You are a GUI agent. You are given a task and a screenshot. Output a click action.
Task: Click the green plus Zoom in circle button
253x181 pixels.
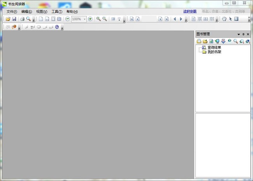click(90, 19)
